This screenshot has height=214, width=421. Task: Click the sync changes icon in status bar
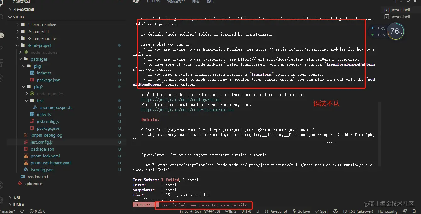(22, 211)
